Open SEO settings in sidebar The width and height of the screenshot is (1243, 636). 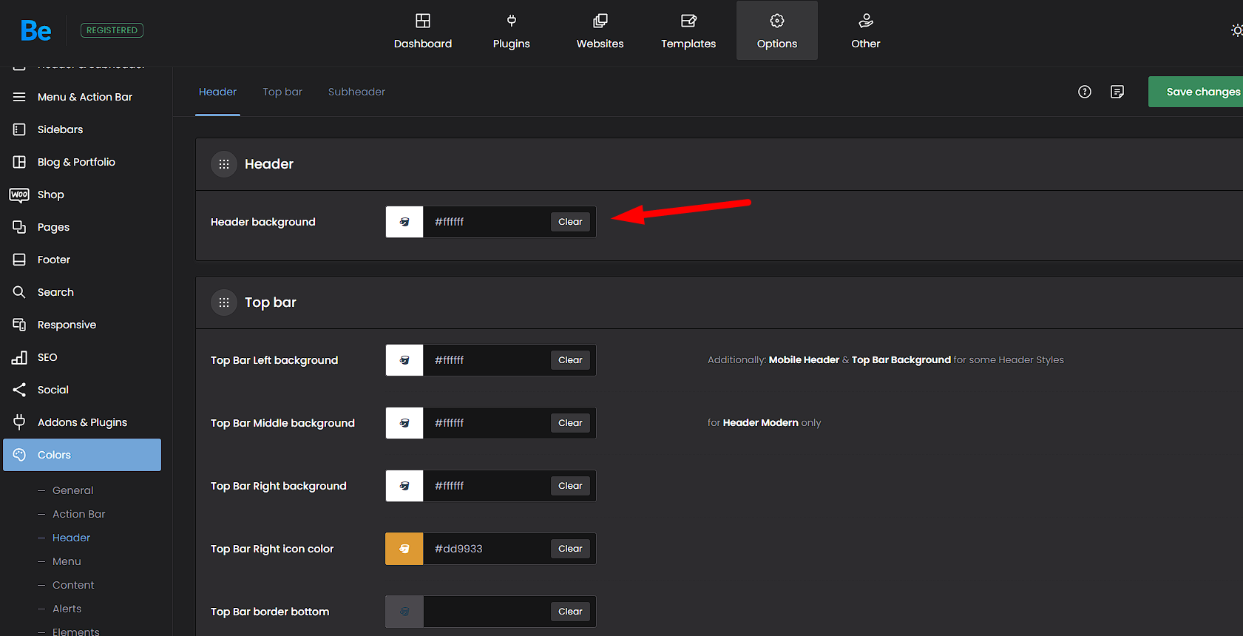click(x=82, y=357)
